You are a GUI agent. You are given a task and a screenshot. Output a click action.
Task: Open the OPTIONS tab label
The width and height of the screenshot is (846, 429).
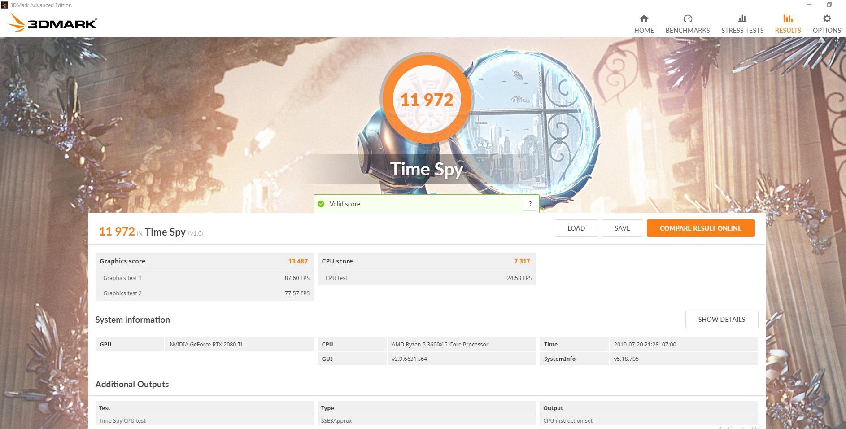click(x=827, y=30)
